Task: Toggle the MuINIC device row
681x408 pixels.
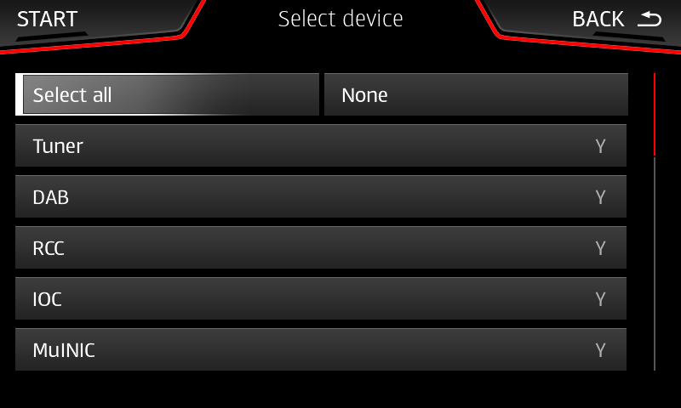Action: click(x=321, y=349)
